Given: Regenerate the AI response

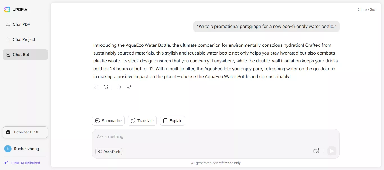Looking at the screenshot, I should click(x=106, y=87).
